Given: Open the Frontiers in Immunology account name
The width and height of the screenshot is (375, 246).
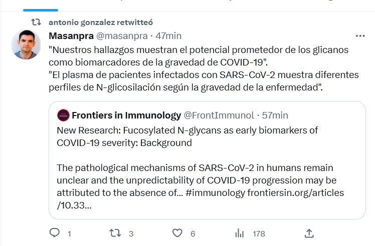Looking at the screenshot, I should (x=126, y=115).
